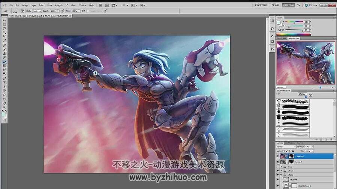Image resolution: width=337 pixels, height=189 pixels.
Task: Launch Mini Bridge from application bar
Action: pos(107,5)
